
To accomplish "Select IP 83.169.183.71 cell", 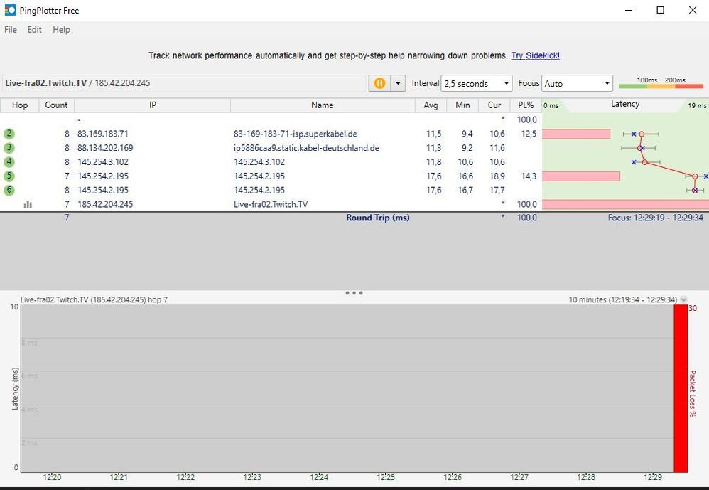I will [x=102, y=134].
